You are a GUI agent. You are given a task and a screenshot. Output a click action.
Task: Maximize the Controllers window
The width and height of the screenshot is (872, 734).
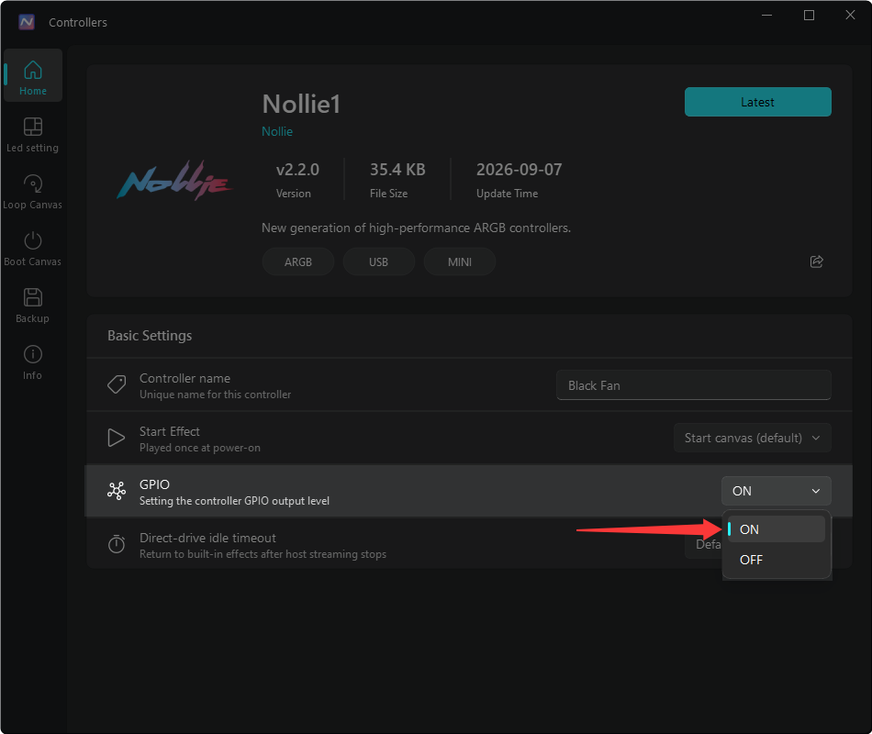810,15
